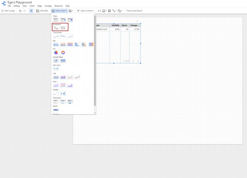Click the Add data button
Viewport: 247px width, 178px height.
[42, 11]
